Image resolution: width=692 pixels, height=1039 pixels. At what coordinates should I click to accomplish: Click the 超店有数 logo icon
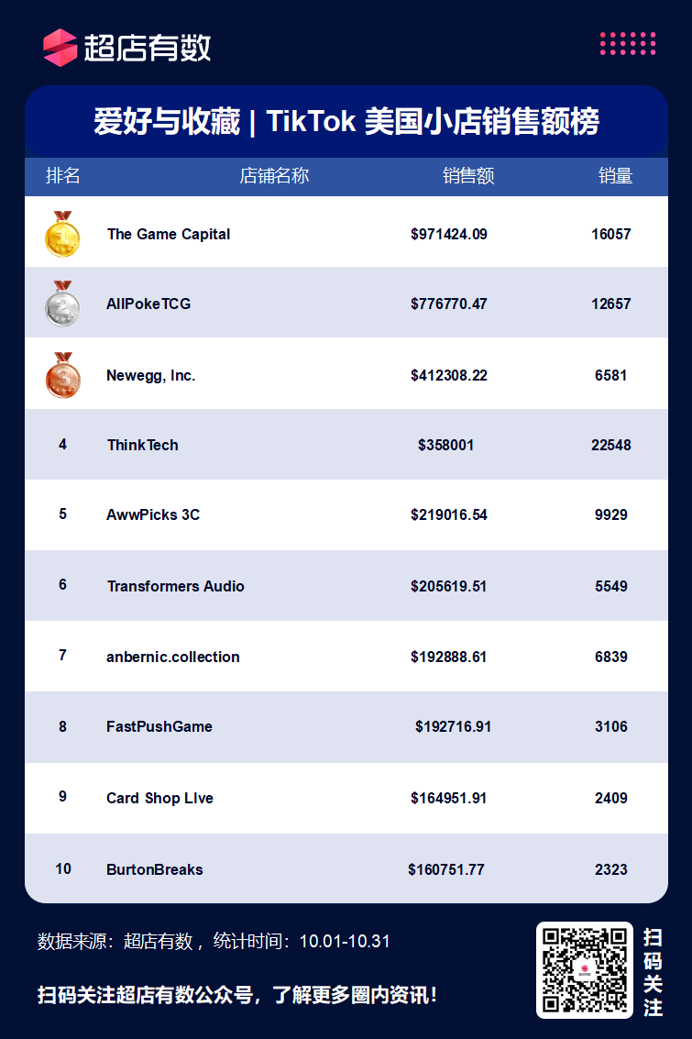coord(60,48)
